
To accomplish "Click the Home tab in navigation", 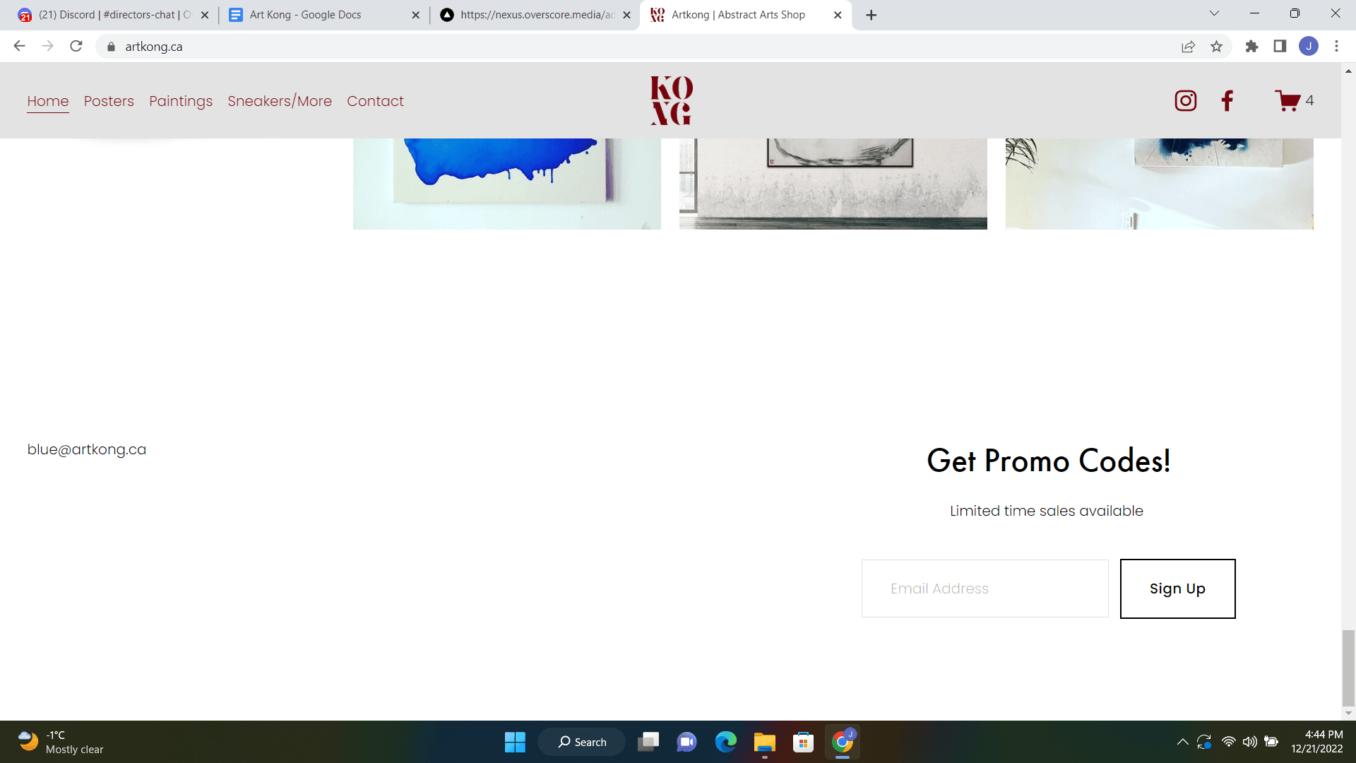I will (x=47, y=100).
